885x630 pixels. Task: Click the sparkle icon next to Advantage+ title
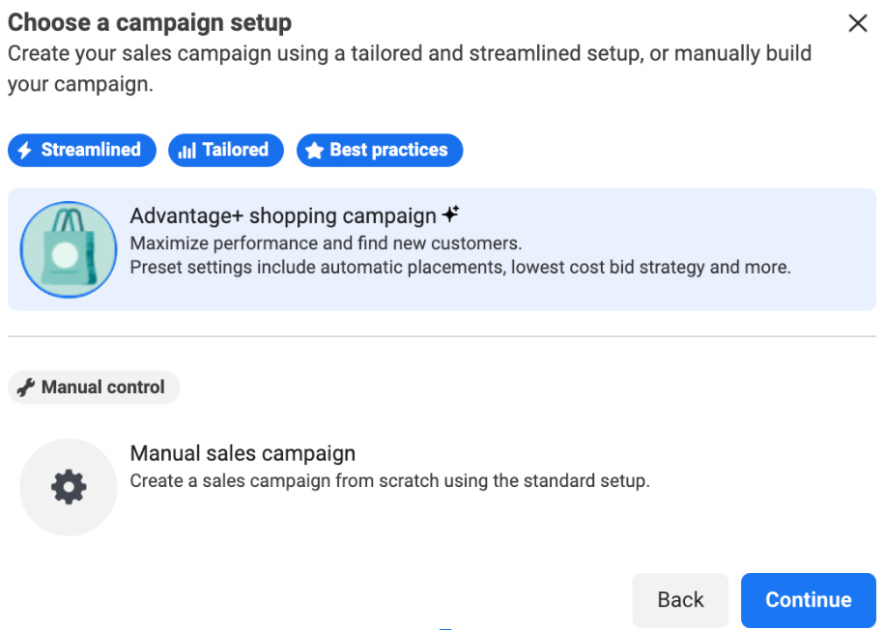tap(450, 215)
